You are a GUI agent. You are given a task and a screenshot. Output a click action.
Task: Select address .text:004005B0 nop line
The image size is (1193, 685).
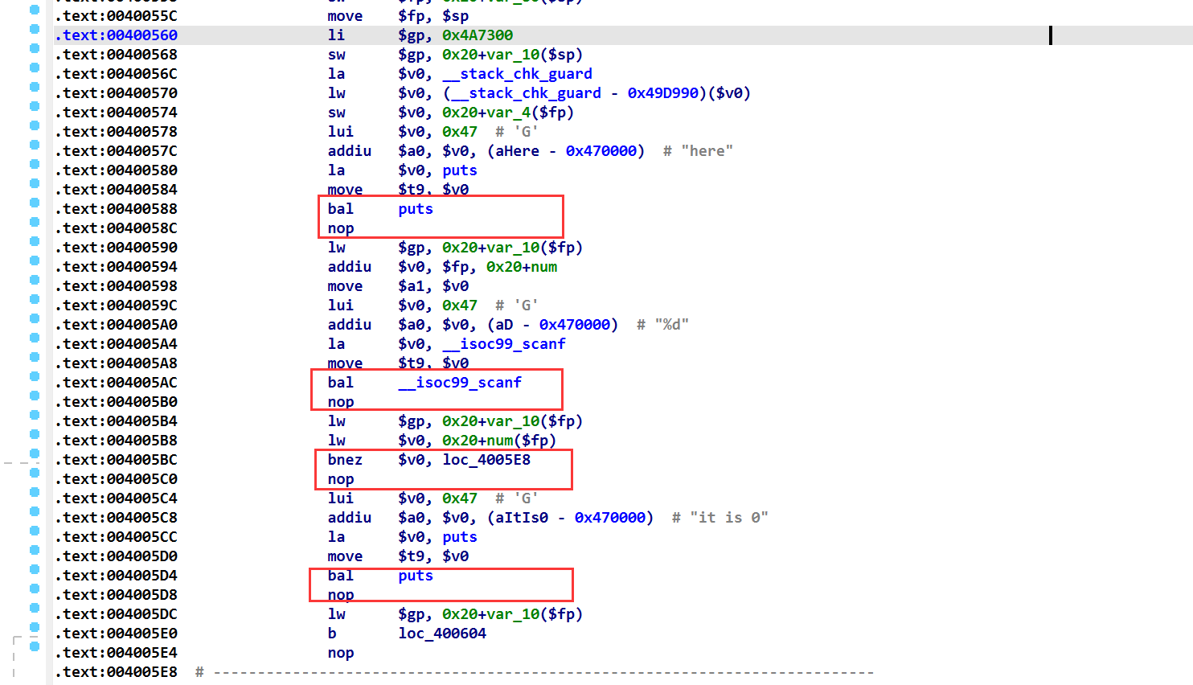pos(116,402)
